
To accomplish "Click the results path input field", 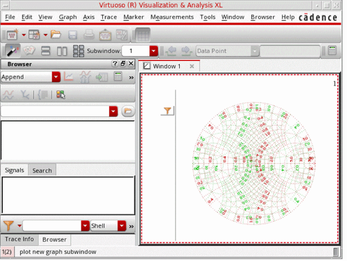I will [55, 111].
